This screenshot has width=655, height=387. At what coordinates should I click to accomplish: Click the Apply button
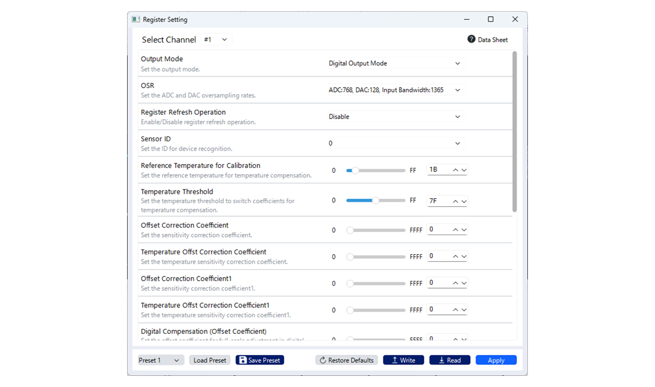pyautogui.click(x=496, y=360)
